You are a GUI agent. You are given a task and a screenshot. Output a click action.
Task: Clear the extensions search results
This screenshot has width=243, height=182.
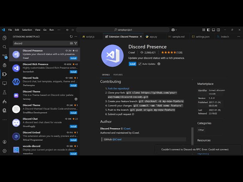point(71,43)
